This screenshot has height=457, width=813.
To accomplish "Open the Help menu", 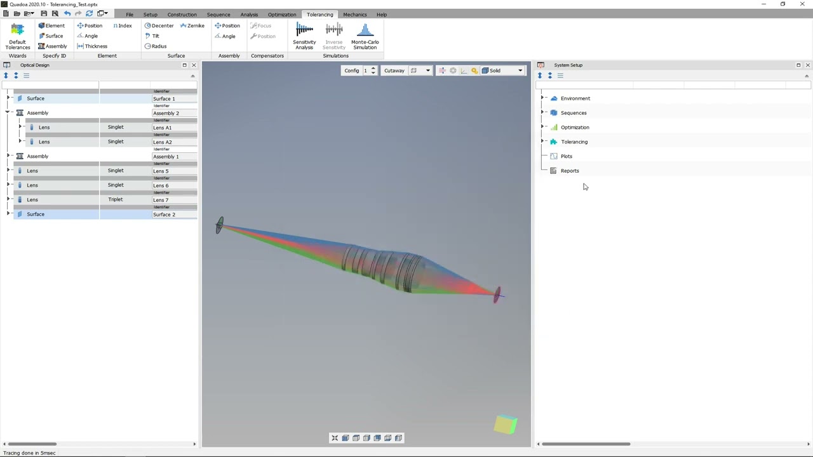I will 382,15.
